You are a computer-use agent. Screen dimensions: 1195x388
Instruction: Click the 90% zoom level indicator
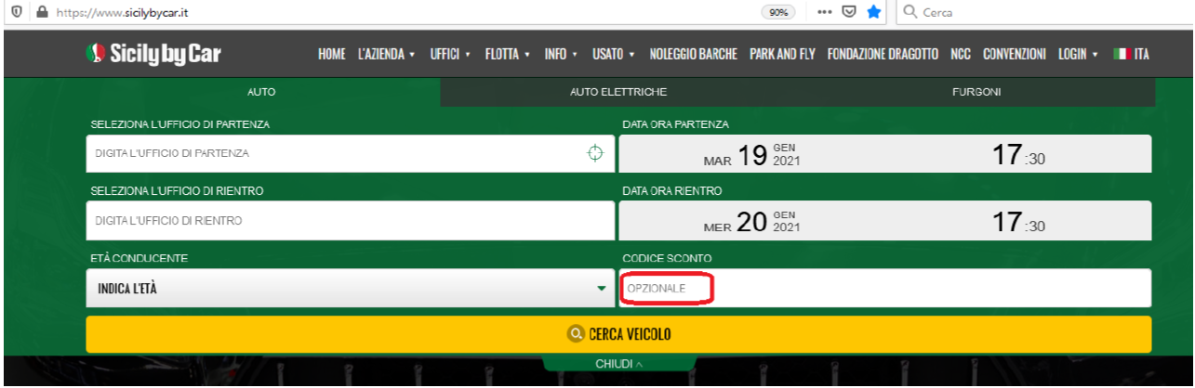[x=777, y=13]
